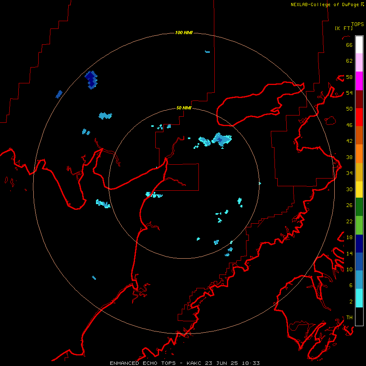The image size is (366, 366).
Task: Select the 26 scale label
Action: (x=349, y=205)
